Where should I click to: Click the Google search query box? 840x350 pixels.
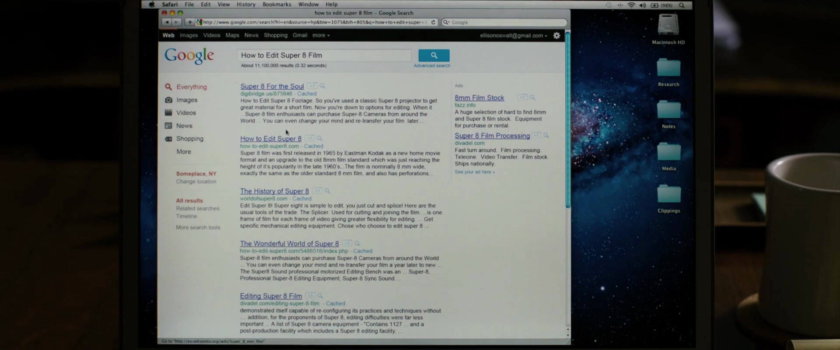[x=325, y=56]
